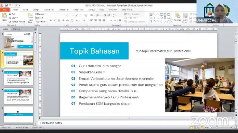Click the Paste clipboard icon
Screen dimensions: 238x133
tap(4, 17)
